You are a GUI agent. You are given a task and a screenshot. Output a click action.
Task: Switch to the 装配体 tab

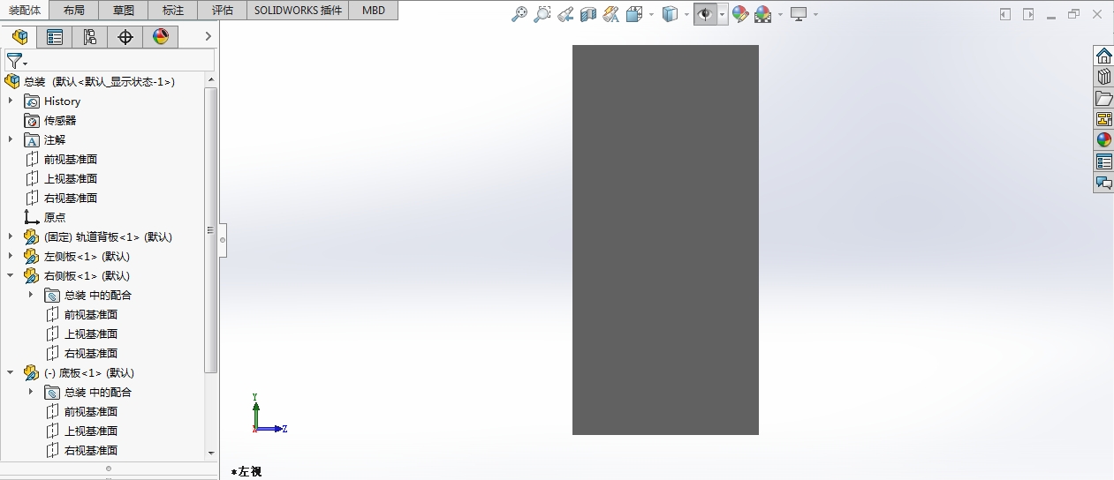click(27, 10)
